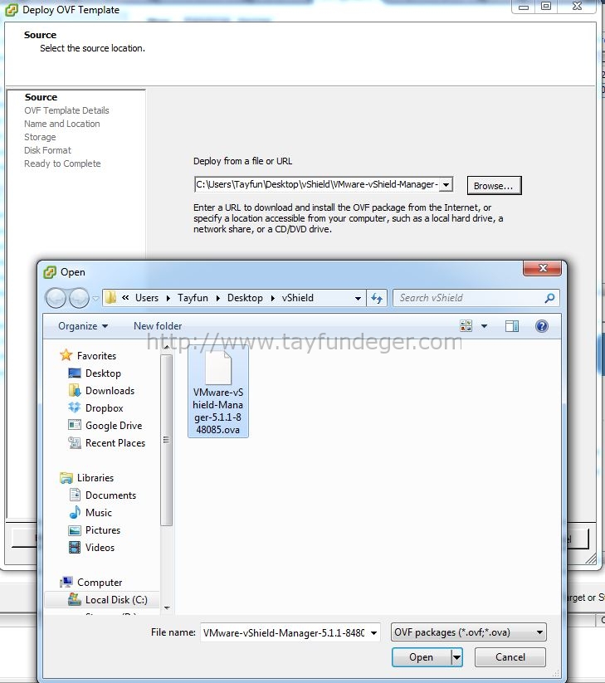Select Disk Format step in wizard
605x683 pixels.
[47, 150]
